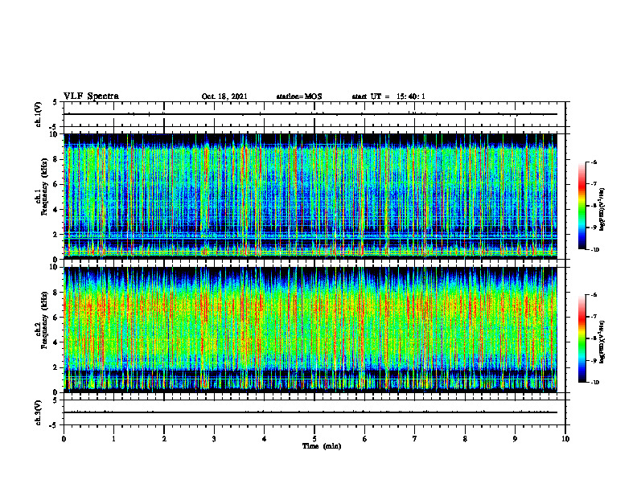The height and width of the screenshot is (492, 637).
Task: Click time axis tick label "4"
Action: tap(264, 439)
